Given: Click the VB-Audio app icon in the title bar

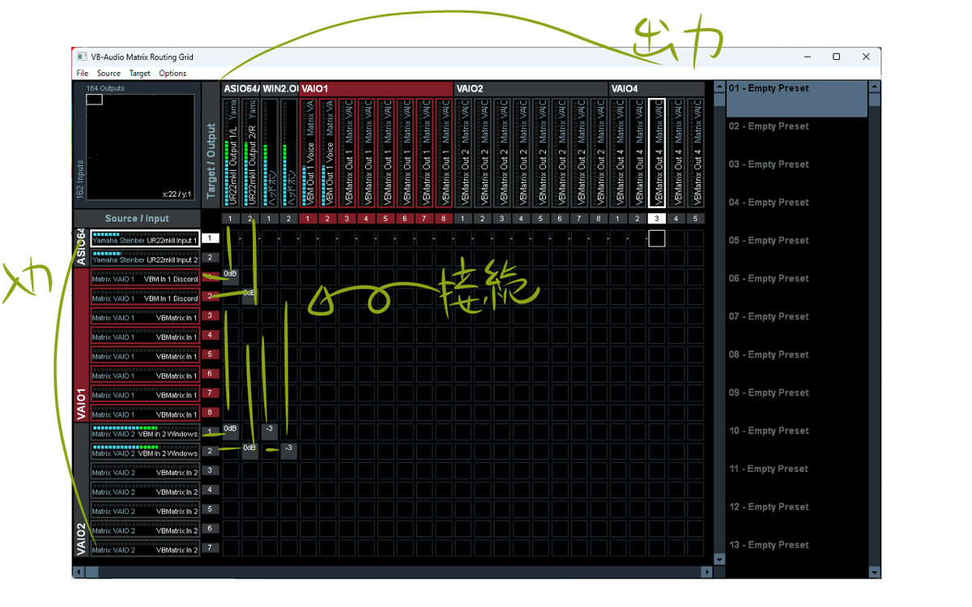Looking at the screenshot, I should [80, 56].
